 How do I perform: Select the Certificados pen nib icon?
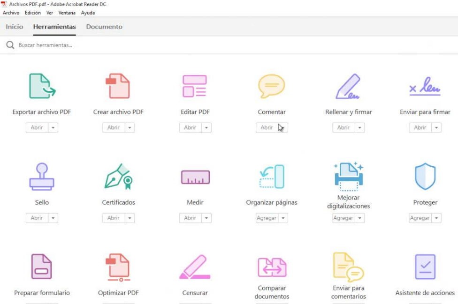[118, 177]
